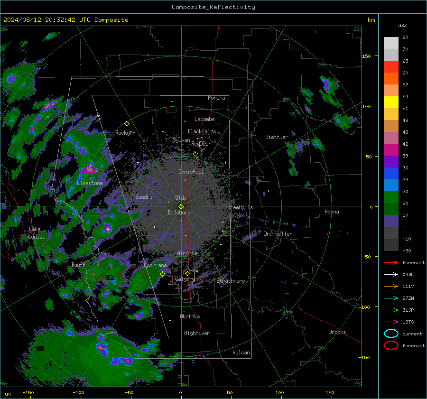Click the yellow diamond marker below Cochrane
The height and width of the screenshot is (399, 427).
(162, 274)
